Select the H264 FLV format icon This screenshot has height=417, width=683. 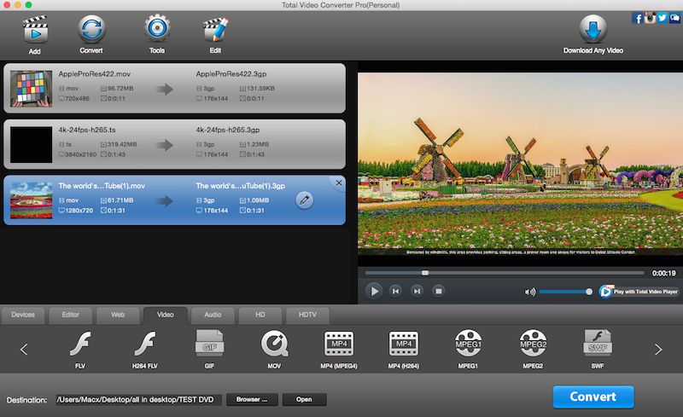click(x=144, y=344)
